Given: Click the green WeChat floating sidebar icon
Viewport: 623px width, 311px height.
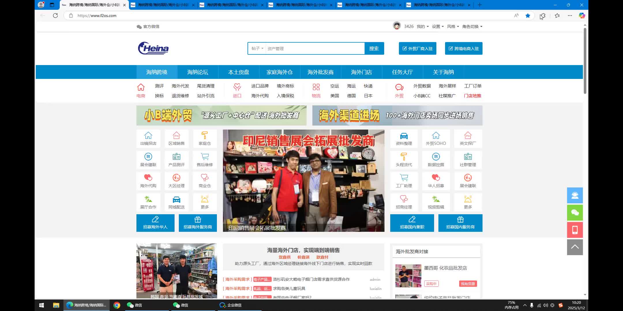Looking at the screenshot, I should [575, 213].
